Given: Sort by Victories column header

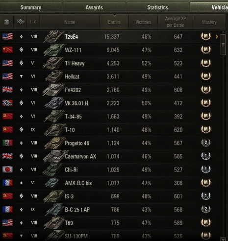Looking at the screenshot, I should click(x=143, y=22).
